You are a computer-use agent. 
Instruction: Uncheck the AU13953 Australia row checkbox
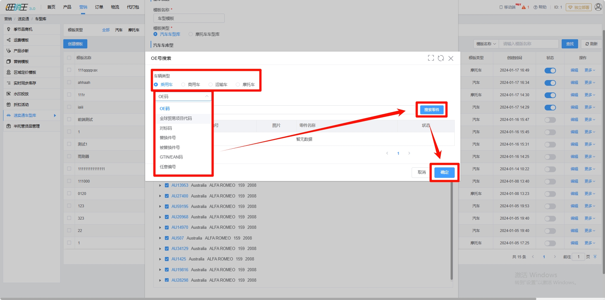point(167,185)
